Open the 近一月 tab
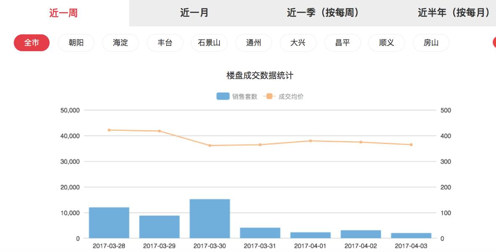This screenshot has height=252, width=496. [x=194, y=13]
